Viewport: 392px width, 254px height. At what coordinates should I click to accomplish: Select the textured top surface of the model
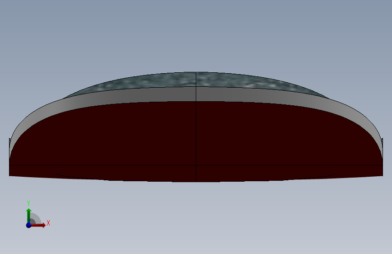(x=196, y=80)
